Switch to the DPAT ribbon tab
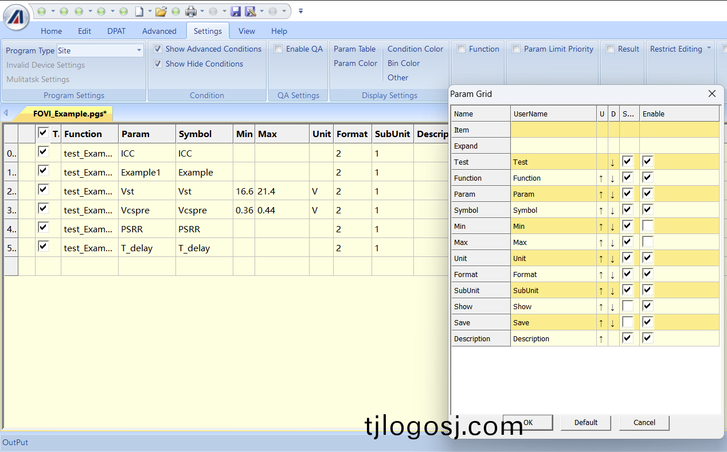The height and width of the screenshot is (452, 727). [x=116, y=31]
